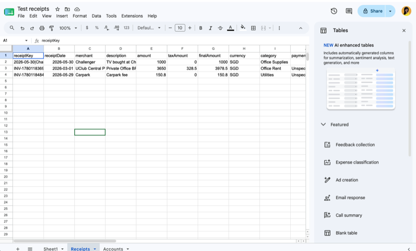
Task: Select the Feedback collection table template
Action: 355,145
